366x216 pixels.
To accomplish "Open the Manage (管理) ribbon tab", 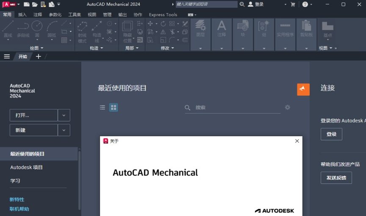I will pyautogui.click(x=107, y=14).
